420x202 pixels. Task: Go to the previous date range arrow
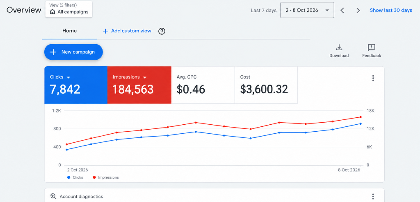click(342, 10)
